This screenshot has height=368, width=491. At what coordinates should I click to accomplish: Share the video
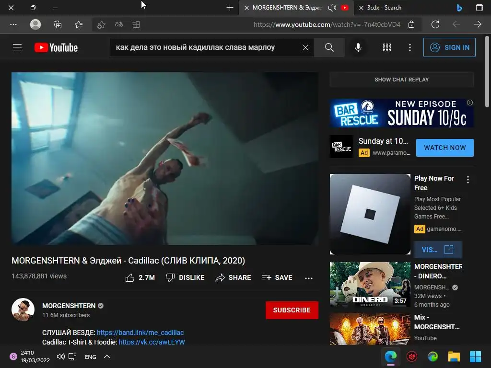[x=233, y=277]
